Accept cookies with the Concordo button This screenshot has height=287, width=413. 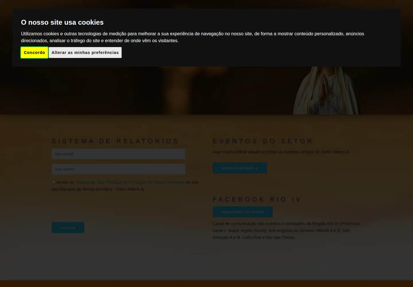[x=34, y=53]
